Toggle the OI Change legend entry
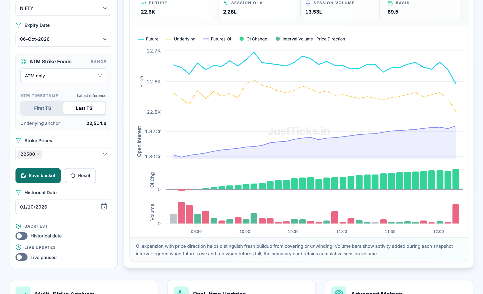483x294 pixels. click(253, 39)
